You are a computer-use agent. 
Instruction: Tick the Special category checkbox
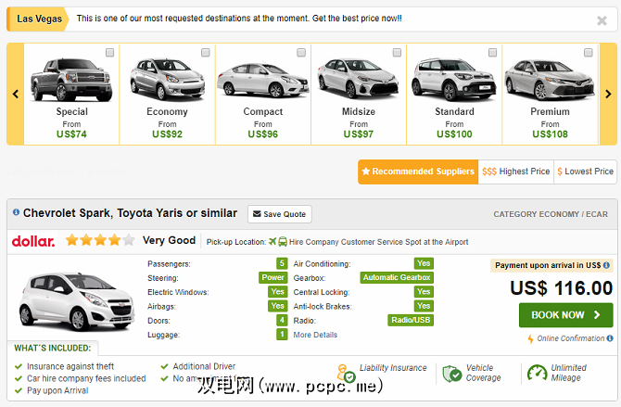click(109, 53)
